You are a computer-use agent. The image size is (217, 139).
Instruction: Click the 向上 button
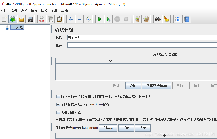[x=197, y=86]
